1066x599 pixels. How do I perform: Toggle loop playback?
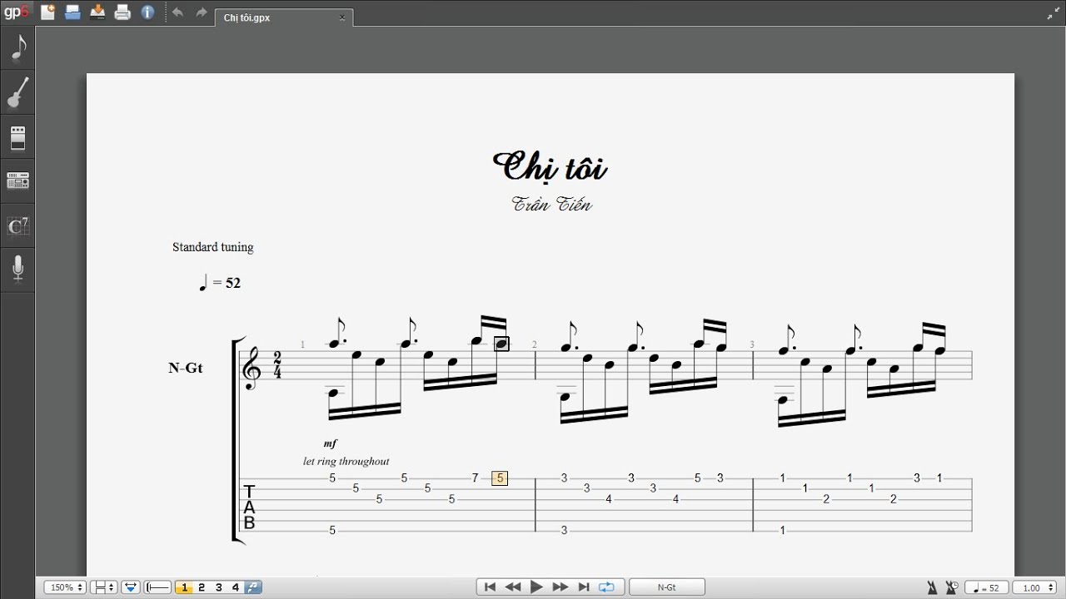[x=606, y=587]
